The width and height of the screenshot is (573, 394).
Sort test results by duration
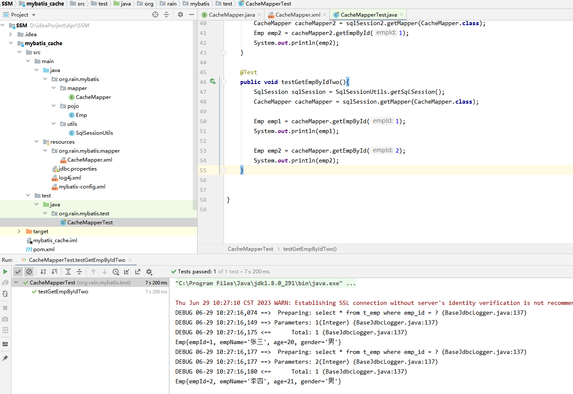54,272
